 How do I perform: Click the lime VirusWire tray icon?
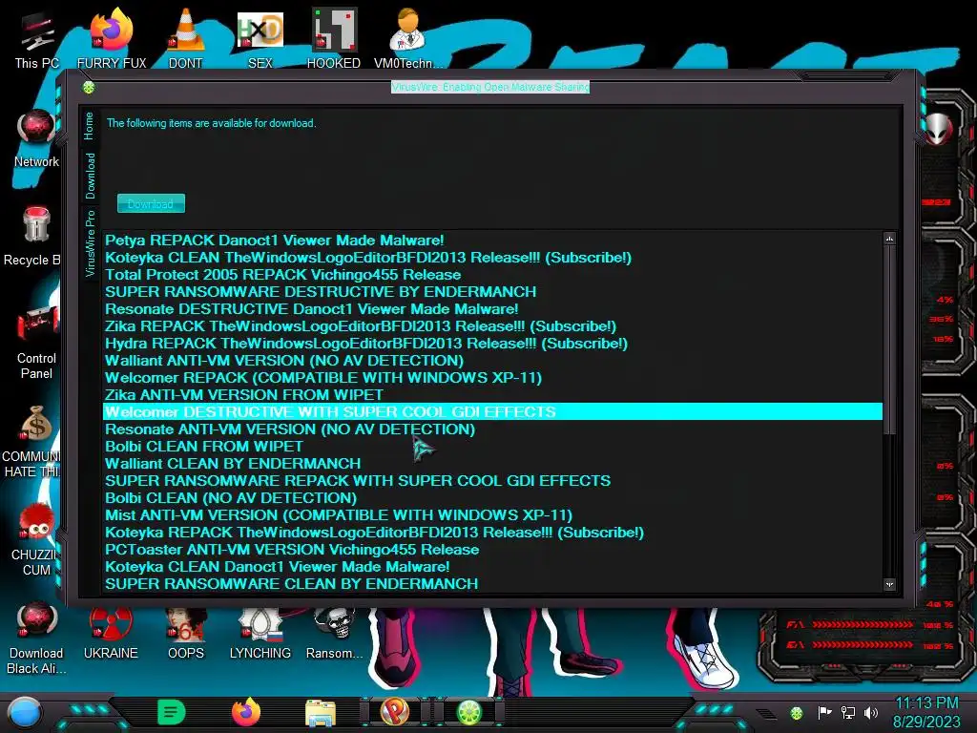point(797,713)
